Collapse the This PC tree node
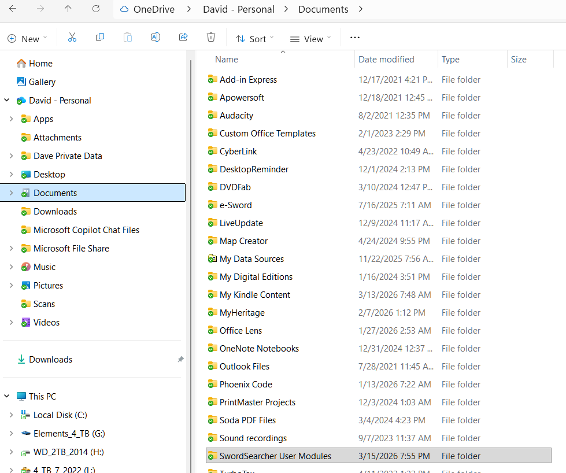 coord(6,396)
